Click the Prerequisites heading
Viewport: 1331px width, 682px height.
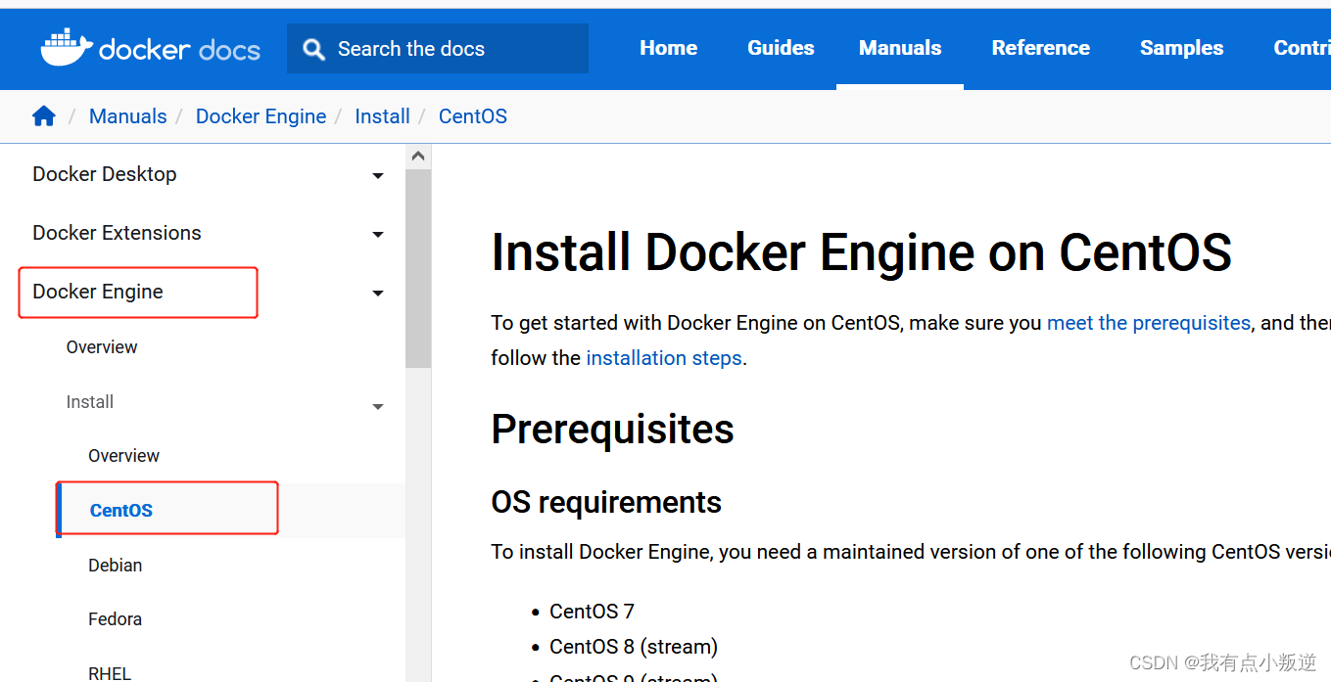(x=613, y=429)
